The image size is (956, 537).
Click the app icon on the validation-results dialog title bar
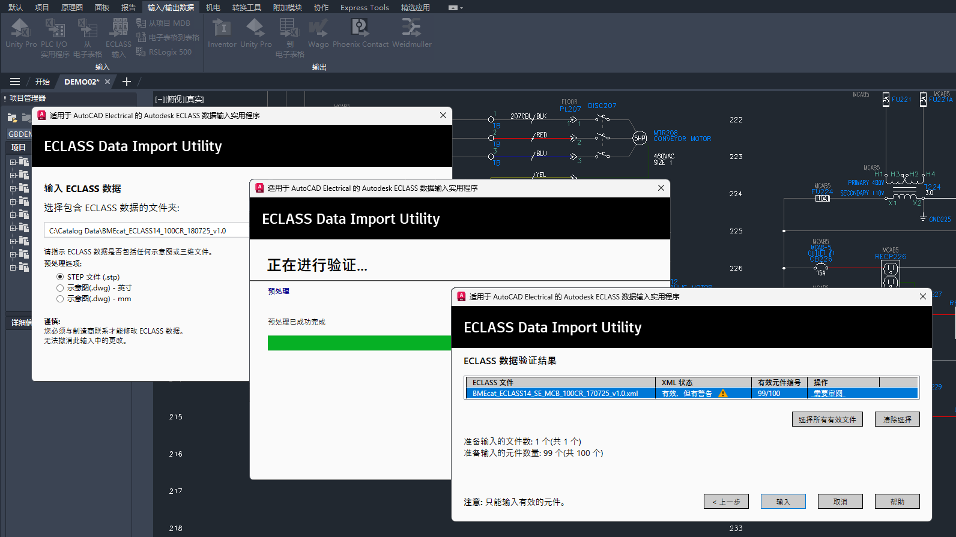pos(461,296)
